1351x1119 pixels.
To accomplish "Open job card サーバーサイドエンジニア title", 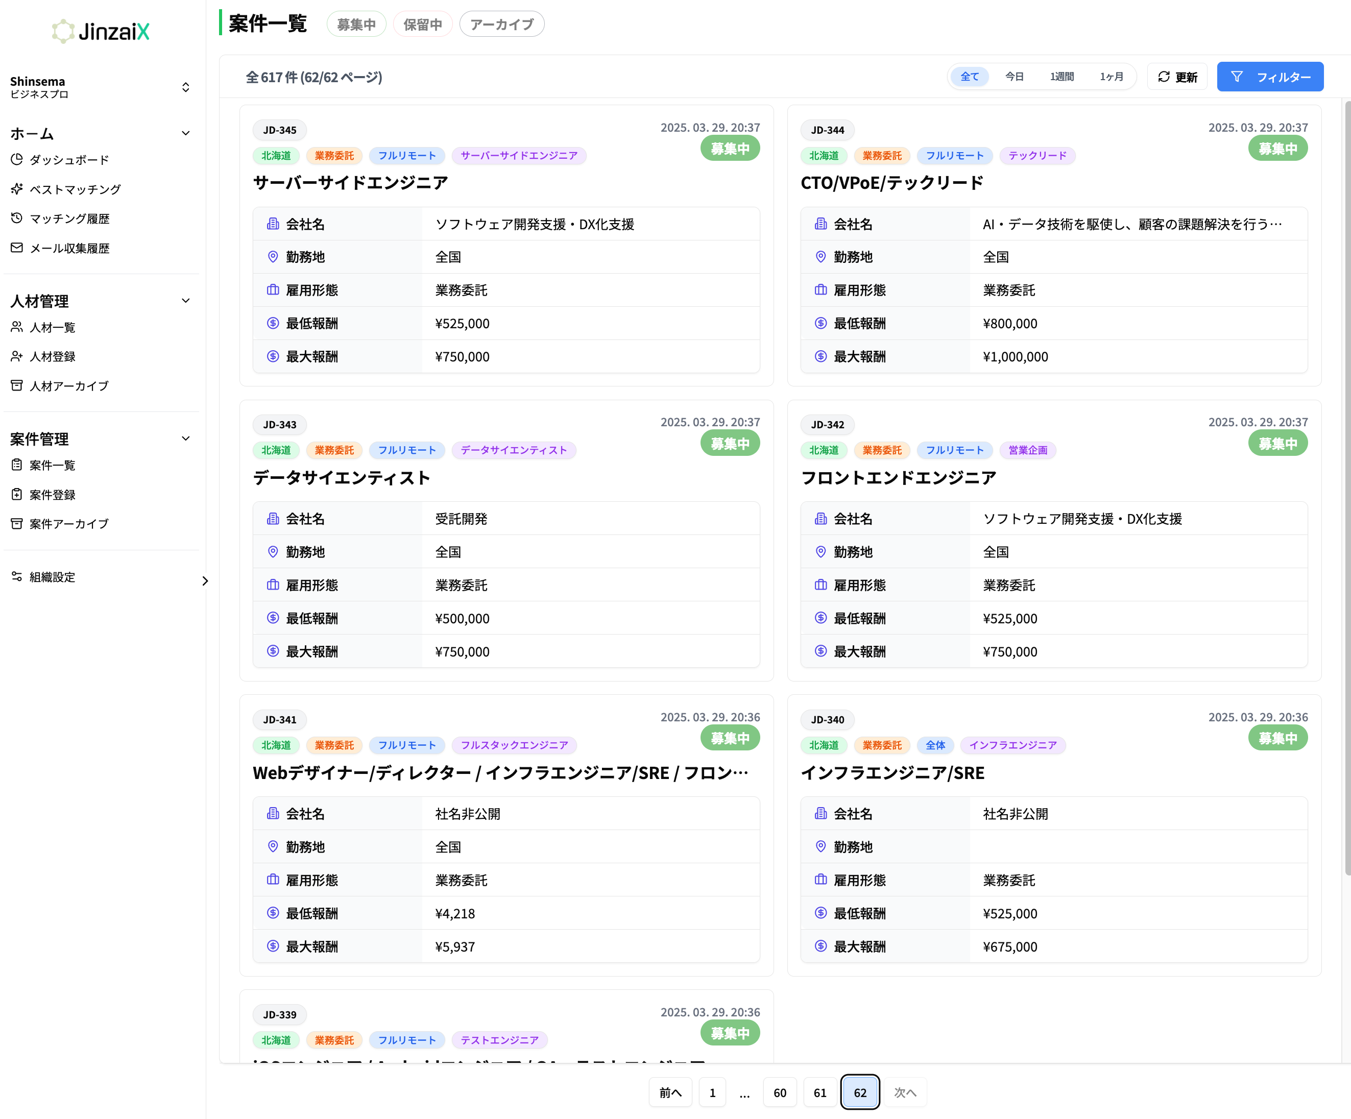I will (350, 183).
